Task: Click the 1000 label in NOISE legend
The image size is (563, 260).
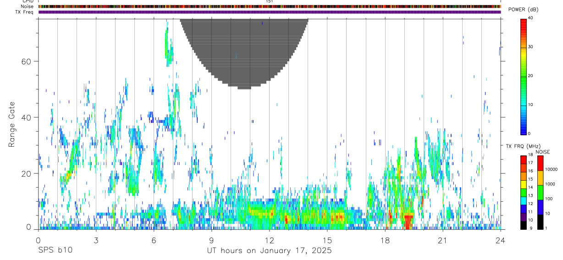Action: point(550,184)
